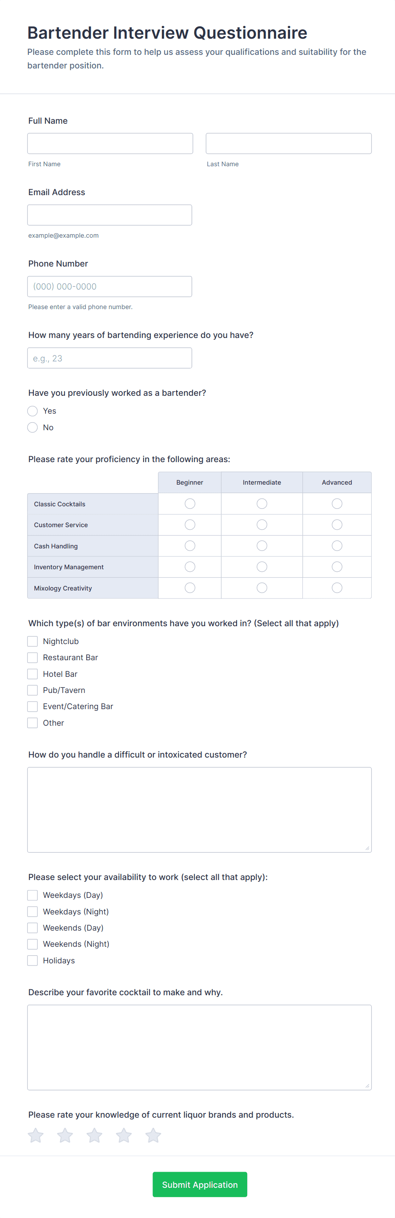Rate Classic Cocktails as Advanced
This screenshot has height=1218, width=395.
337,503
